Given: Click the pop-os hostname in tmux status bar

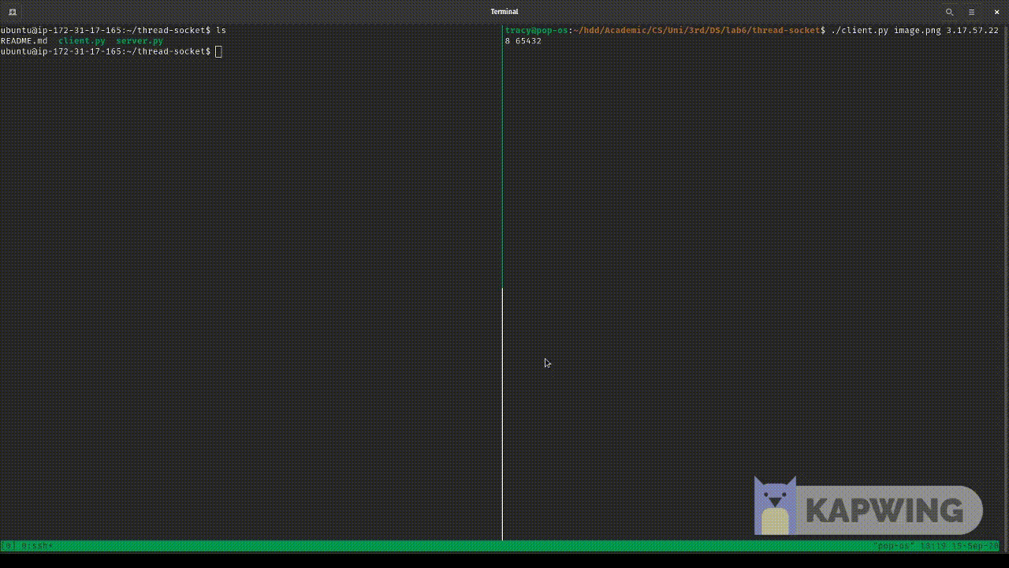Looking at the screenshot, I should point(894,546).
